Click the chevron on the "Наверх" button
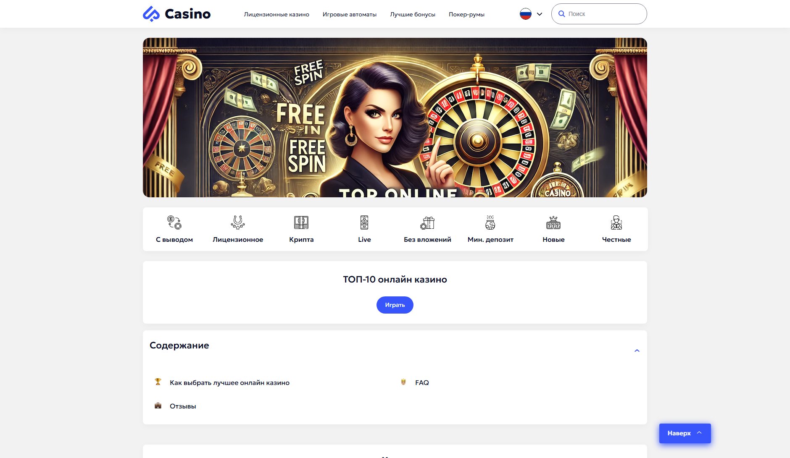790x458 pixels. tap(699, 433)
